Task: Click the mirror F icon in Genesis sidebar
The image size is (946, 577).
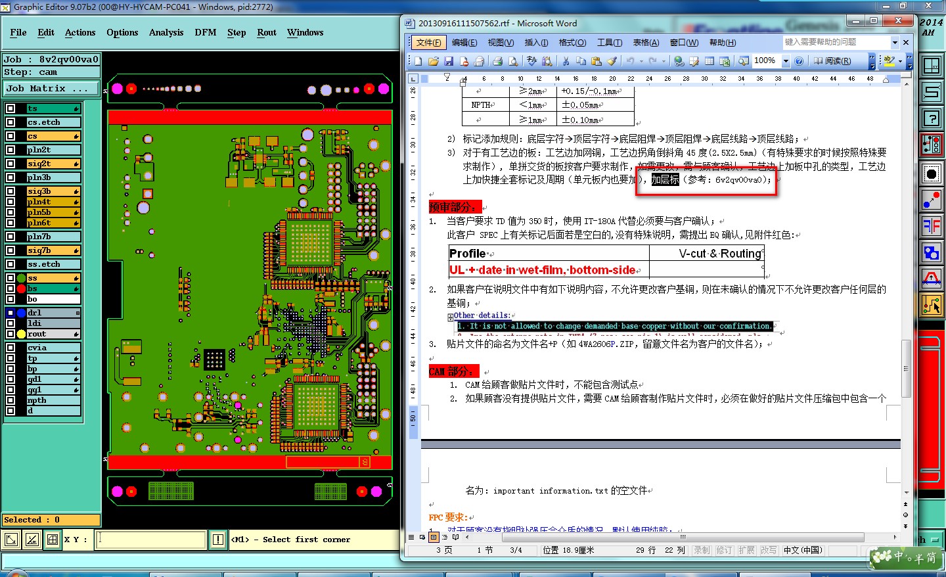Action: tap(932, 226)
